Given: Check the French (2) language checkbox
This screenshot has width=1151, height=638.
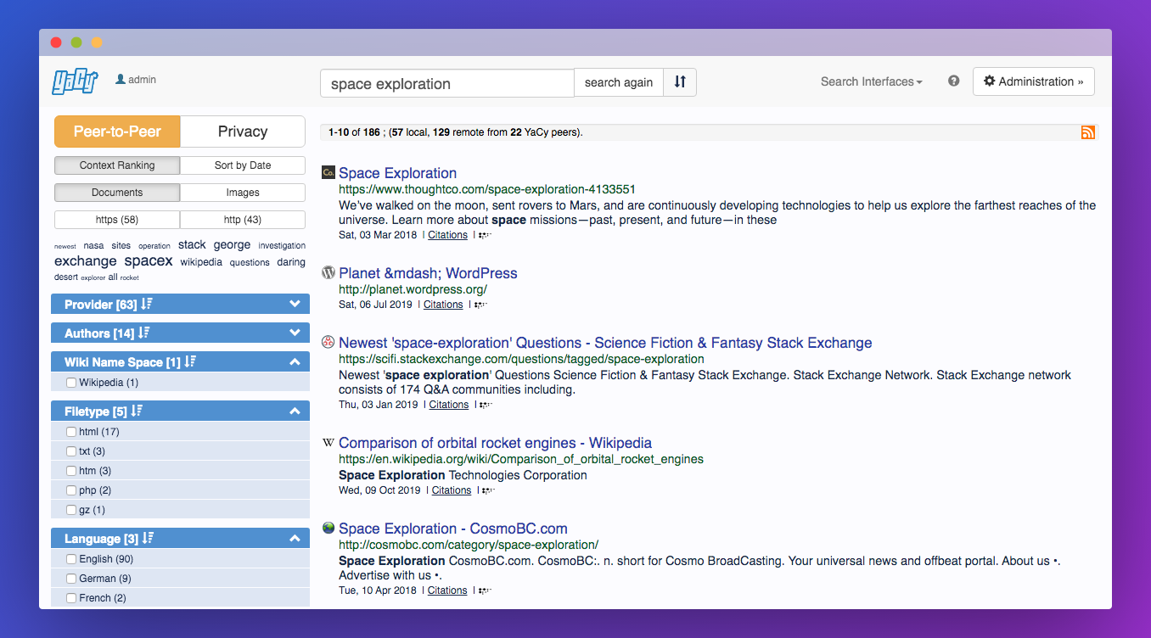Looking at the screenshot, I should 71,598.
